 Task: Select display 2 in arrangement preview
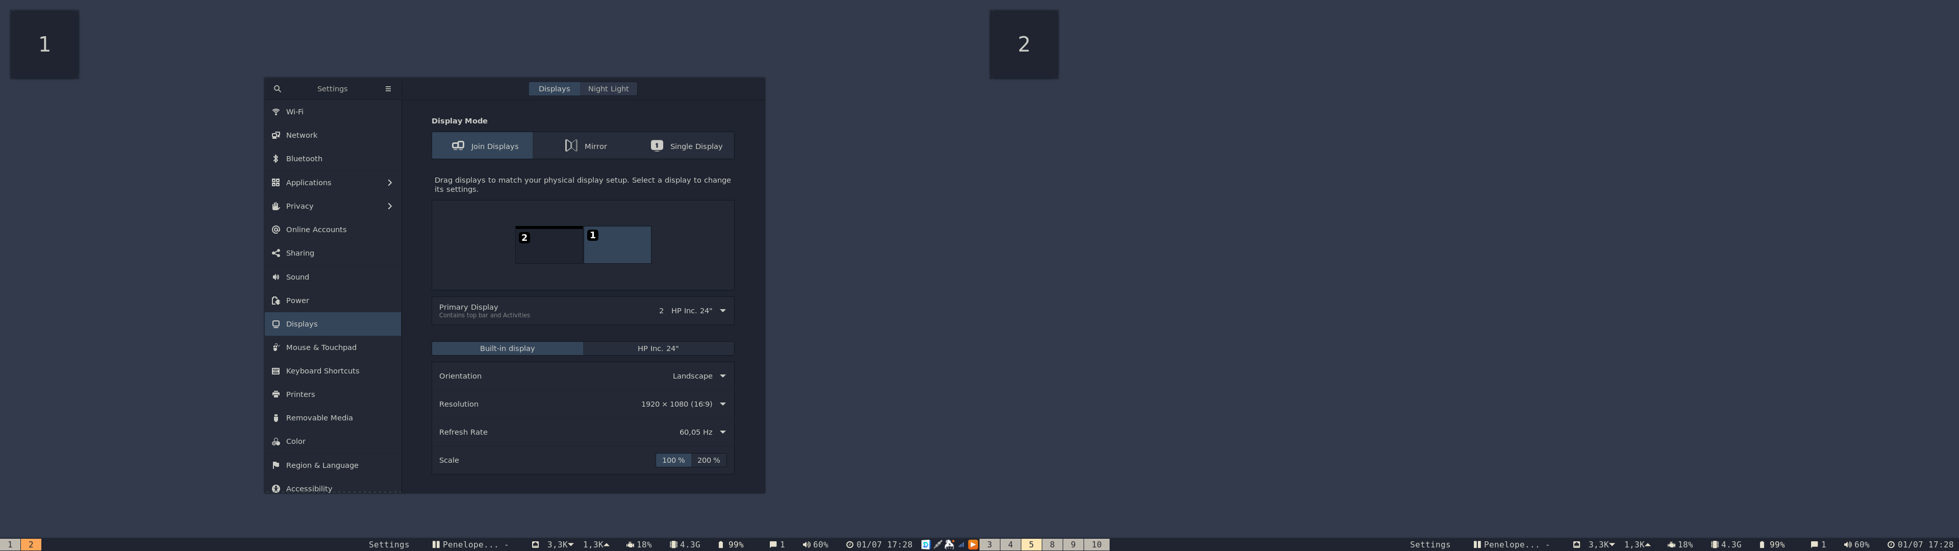point(548,246)
